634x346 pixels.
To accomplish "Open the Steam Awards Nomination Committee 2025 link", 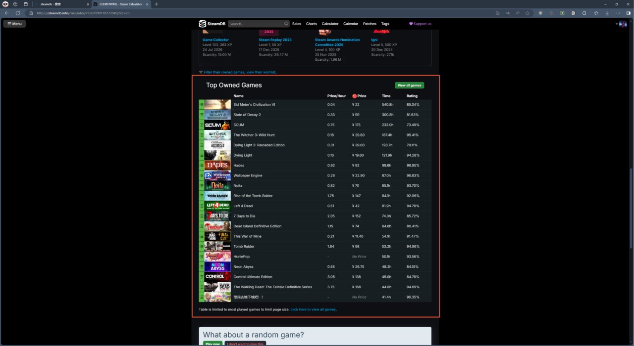I will point(337,42).
